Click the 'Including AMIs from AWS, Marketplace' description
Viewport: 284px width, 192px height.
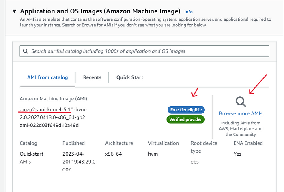tap(241, 129)
